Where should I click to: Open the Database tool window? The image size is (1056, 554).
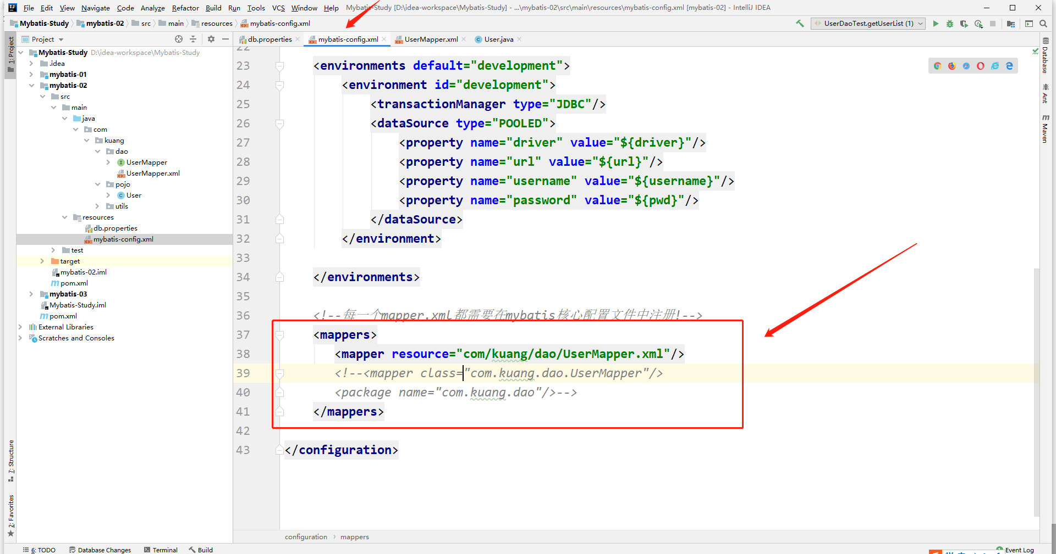pyautogui.click(x=1045, y=55)
